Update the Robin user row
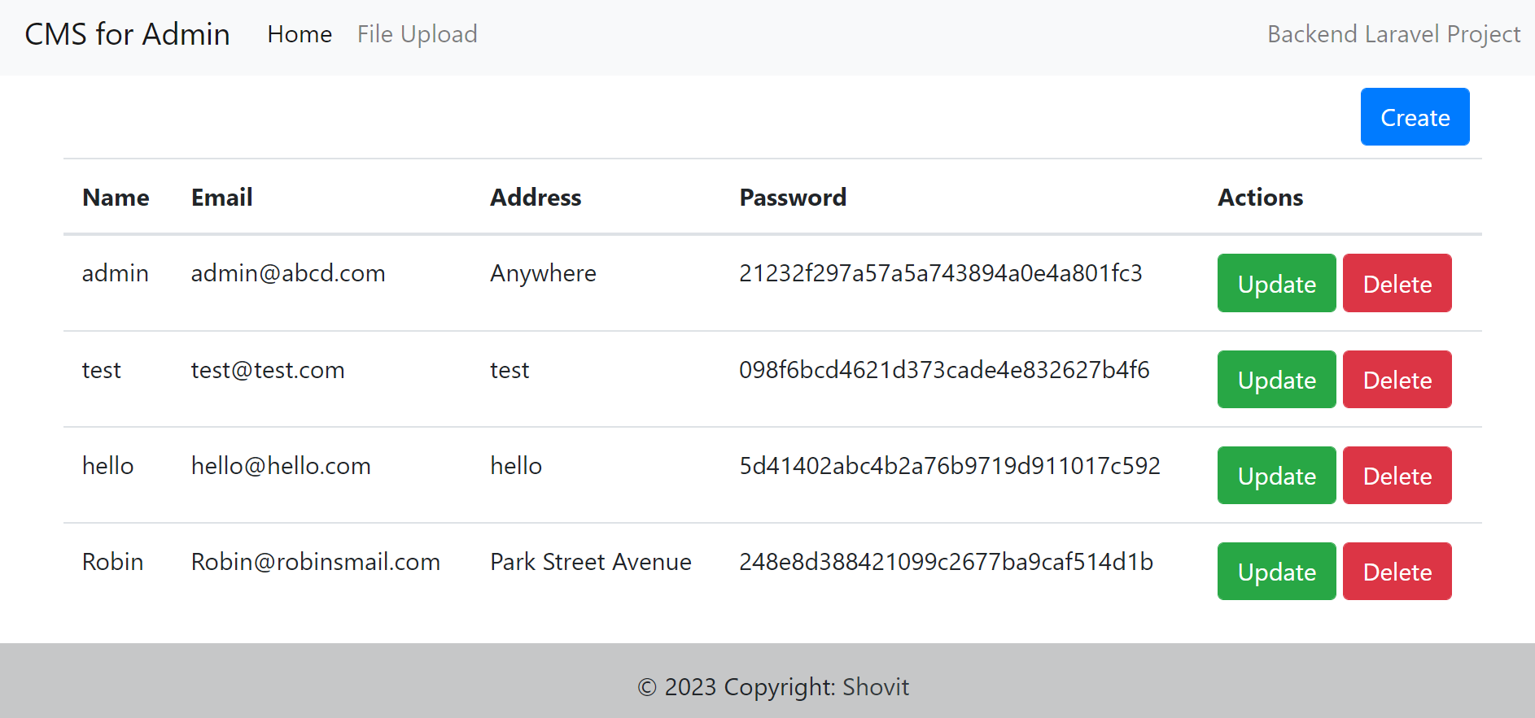The height and width of the screenshot is (718, 1535). [1276, 571]
